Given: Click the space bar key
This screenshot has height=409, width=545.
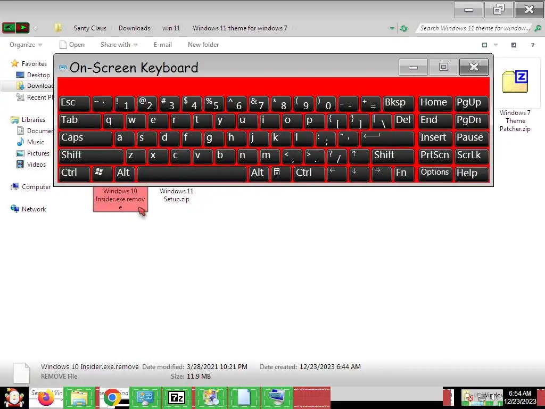Looking at the screenshot, I should coord(192,174).
